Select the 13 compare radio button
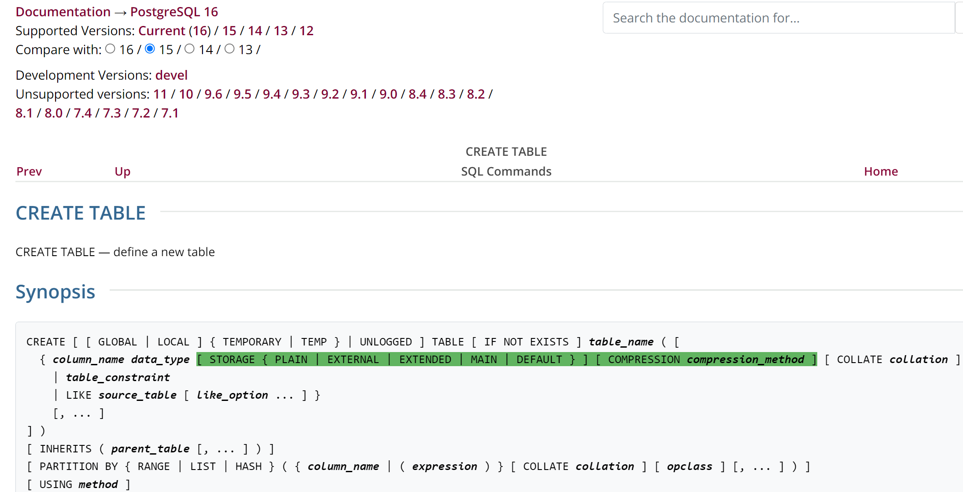 click(x=229, y=49)
